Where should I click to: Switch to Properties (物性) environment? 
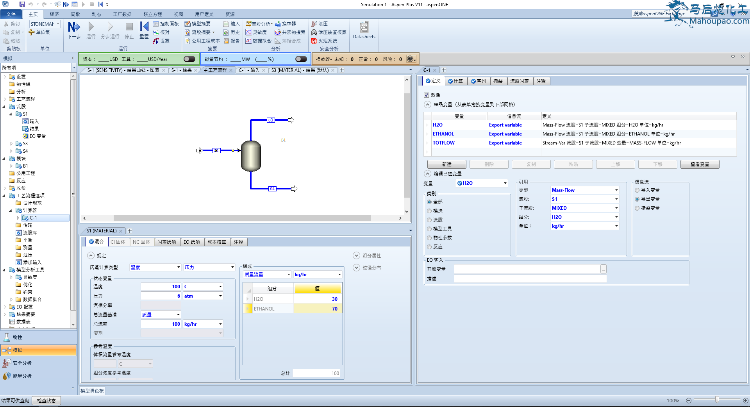pyautogui.click(x=38, y=337)
